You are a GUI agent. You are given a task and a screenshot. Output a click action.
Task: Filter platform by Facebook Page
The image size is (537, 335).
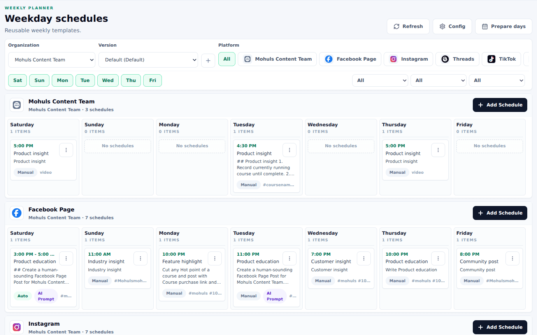coord(350,59)
